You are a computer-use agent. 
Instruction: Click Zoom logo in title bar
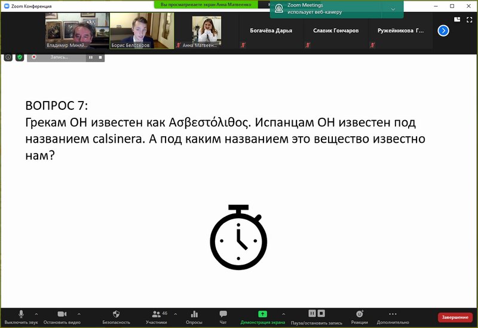[x=7, y=6]
